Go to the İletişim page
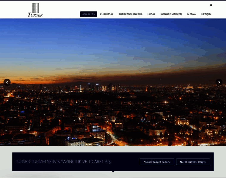This screenshot has width=226, height=178. pyautogui.click(x=206, y=14)
